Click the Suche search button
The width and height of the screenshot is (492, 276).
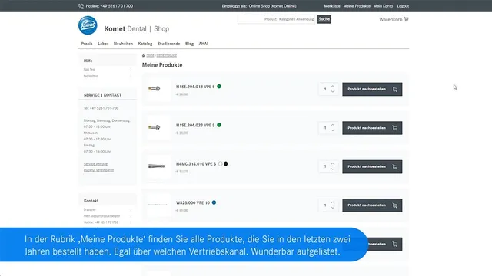pos(324,19)
